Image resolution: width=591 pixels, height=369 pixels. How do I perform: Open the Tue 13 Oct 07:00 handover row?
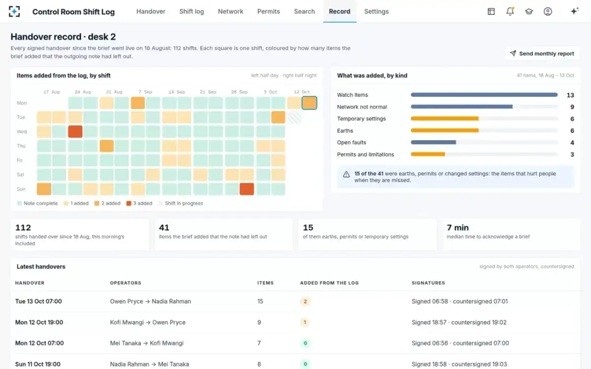coord(295,301)
